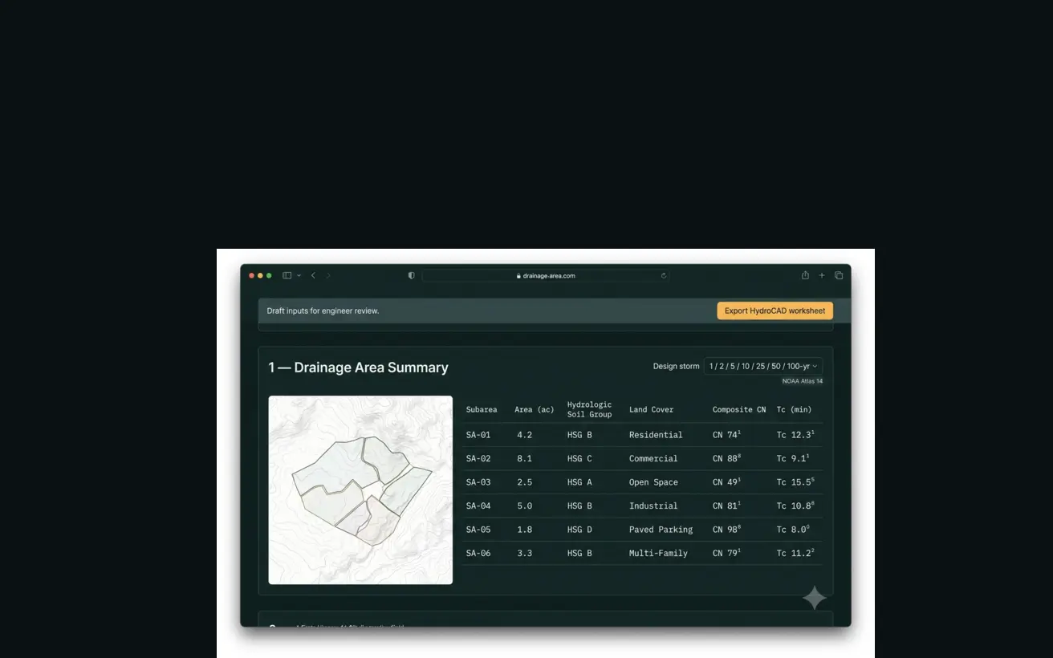
Task: Focus the drainage-area.com address bar
Action: [x=546, y=275]
